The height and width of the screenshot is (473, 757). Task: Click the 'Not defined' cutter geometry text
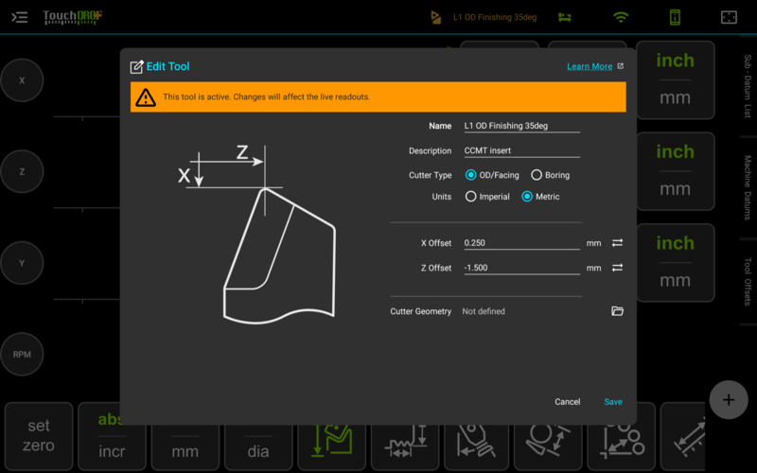pyautogui.click(x=484, y=311)
